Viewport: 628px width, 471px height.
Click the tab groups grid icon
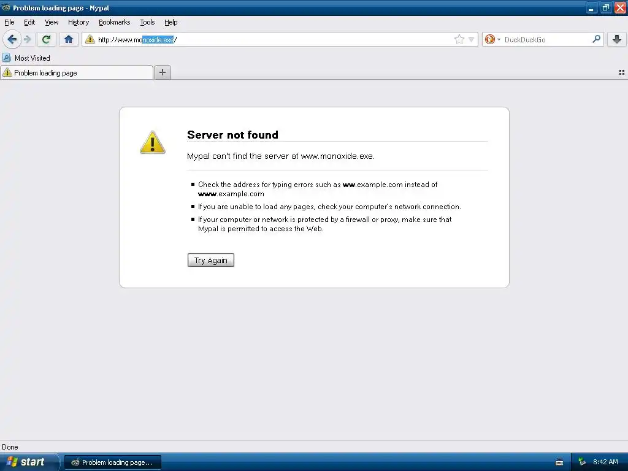[622, 72]
